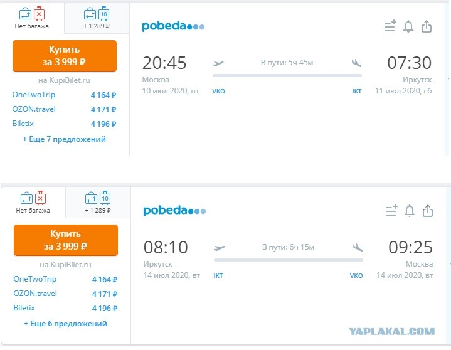Select 'Нет багажа' tab on the bottom ticket
451x350 pixels.
pyautogui.click(x=33, y=202)
